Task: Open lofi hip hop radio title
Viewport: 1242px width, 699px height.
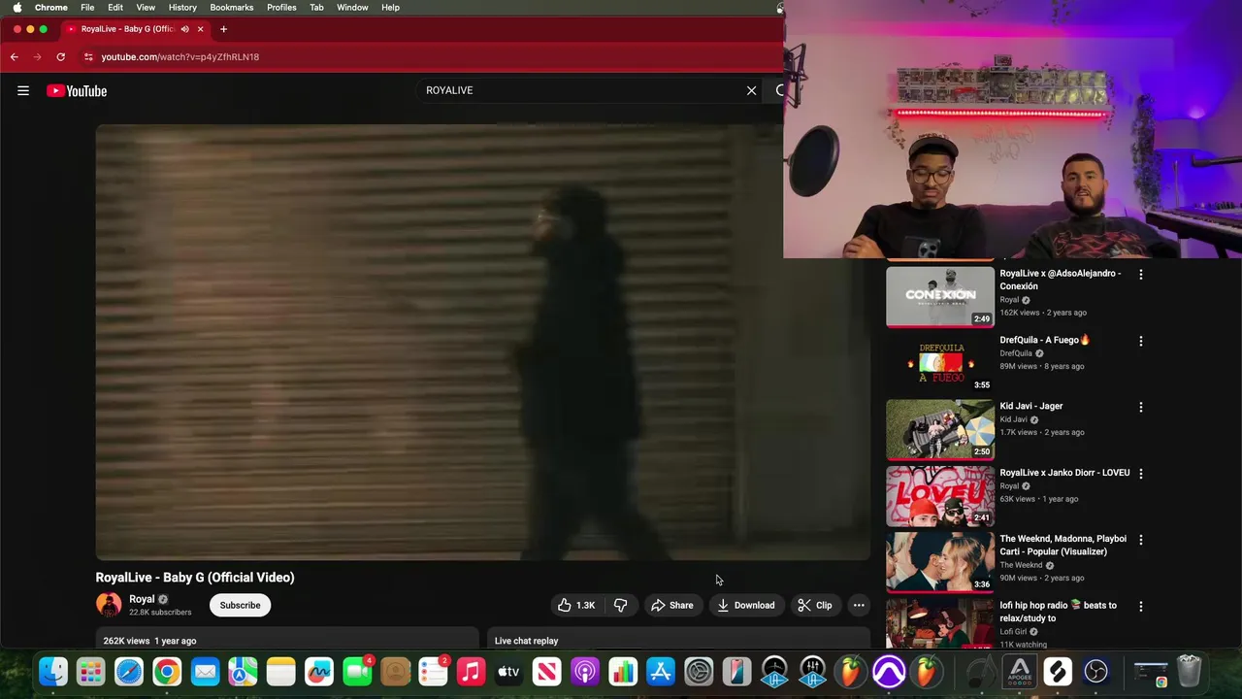Action: pyautogui.click(x=1058, y=612)
